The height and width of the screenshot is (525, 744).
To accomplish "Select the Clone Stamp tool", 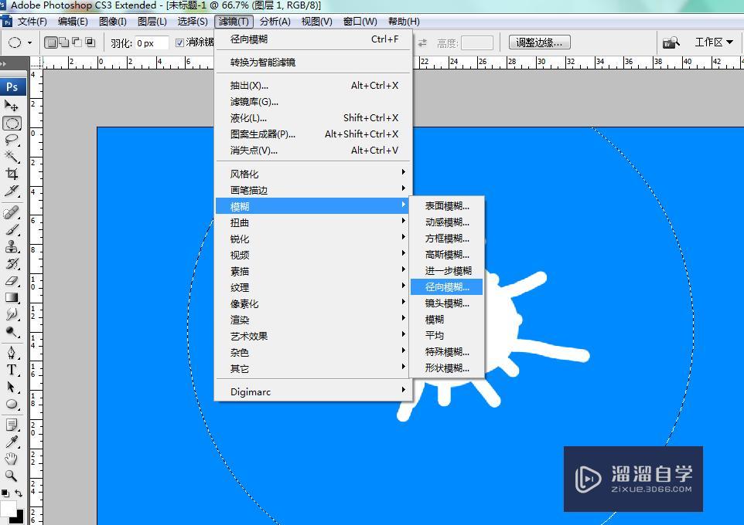I will tap(12, 245).
